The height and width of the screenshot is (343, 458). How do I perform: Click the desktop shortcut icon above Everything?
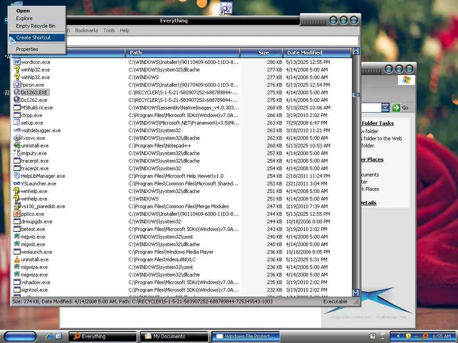pos(226,8)
